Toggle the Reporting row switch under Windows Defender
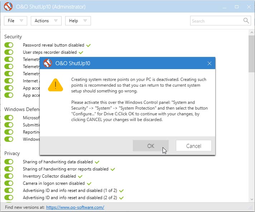 9,132
